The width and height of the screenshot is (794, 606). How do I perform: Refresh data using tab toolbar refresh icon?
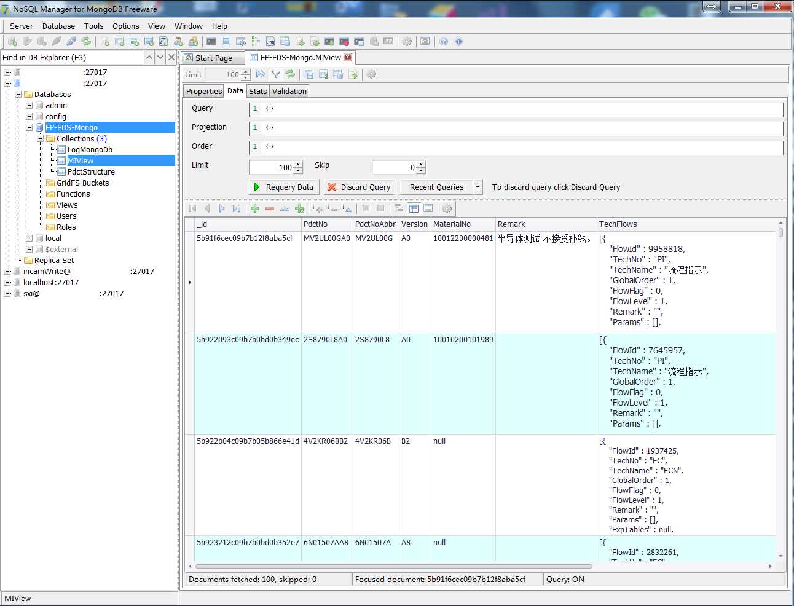(290, 74)
